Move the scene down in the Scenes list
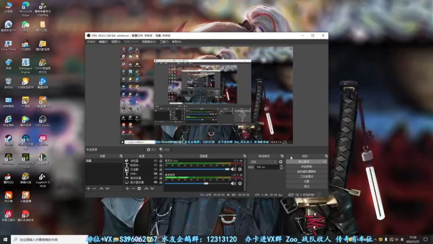433x244 pixels. pyautogui.click(x=107, y=188)
